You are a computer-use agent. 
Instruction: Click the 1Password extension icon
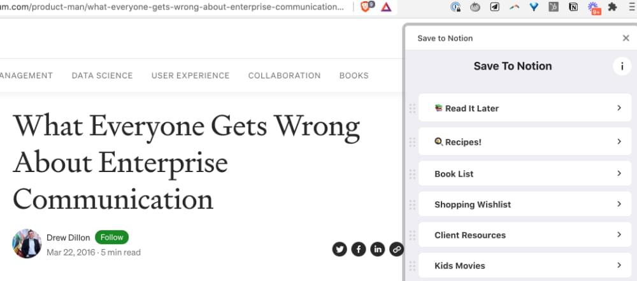pos(455,8)
